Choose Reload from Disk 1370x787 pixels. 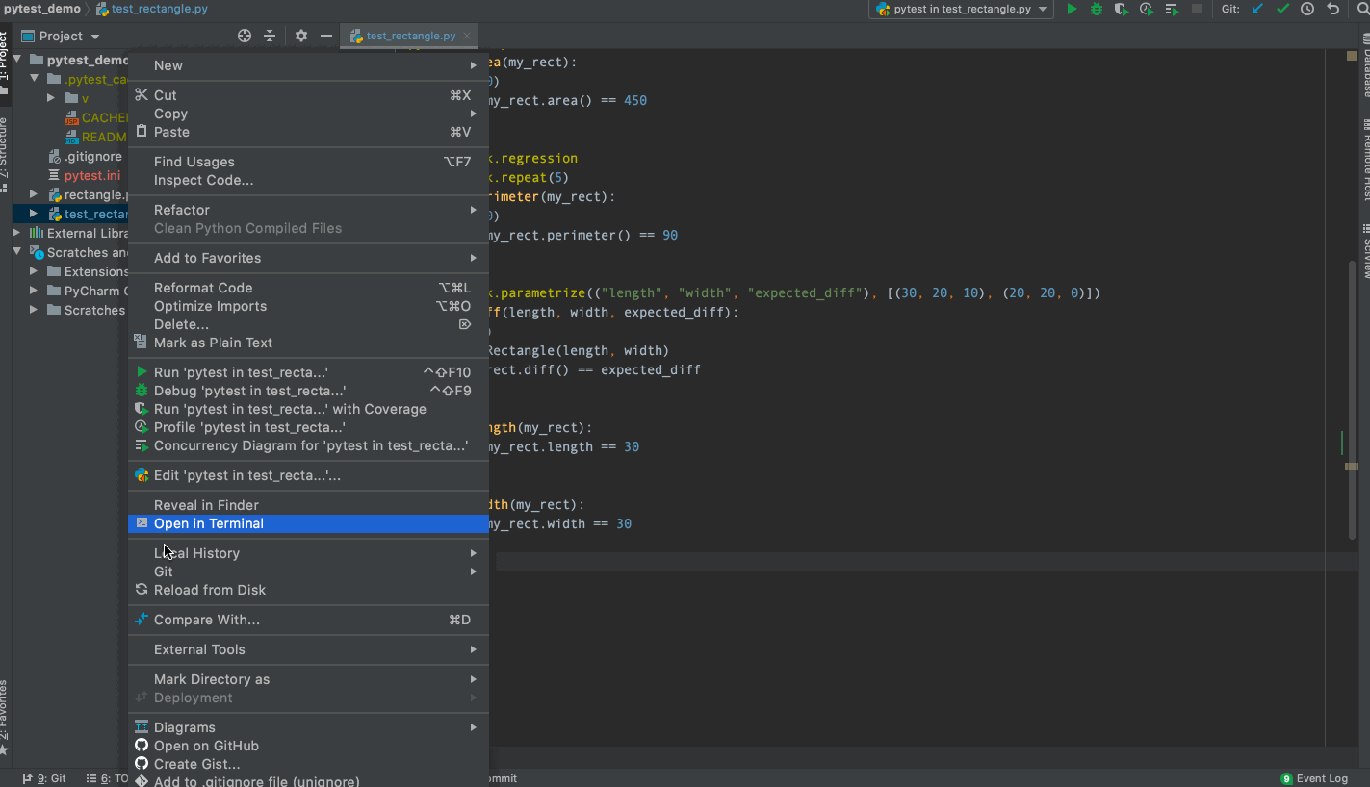(308, 590)
